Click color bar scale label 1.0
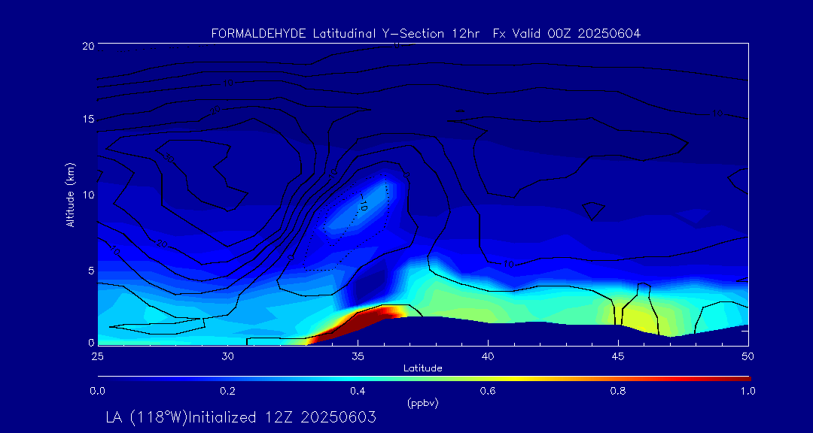The image size is (813, 433). (748, 391)
